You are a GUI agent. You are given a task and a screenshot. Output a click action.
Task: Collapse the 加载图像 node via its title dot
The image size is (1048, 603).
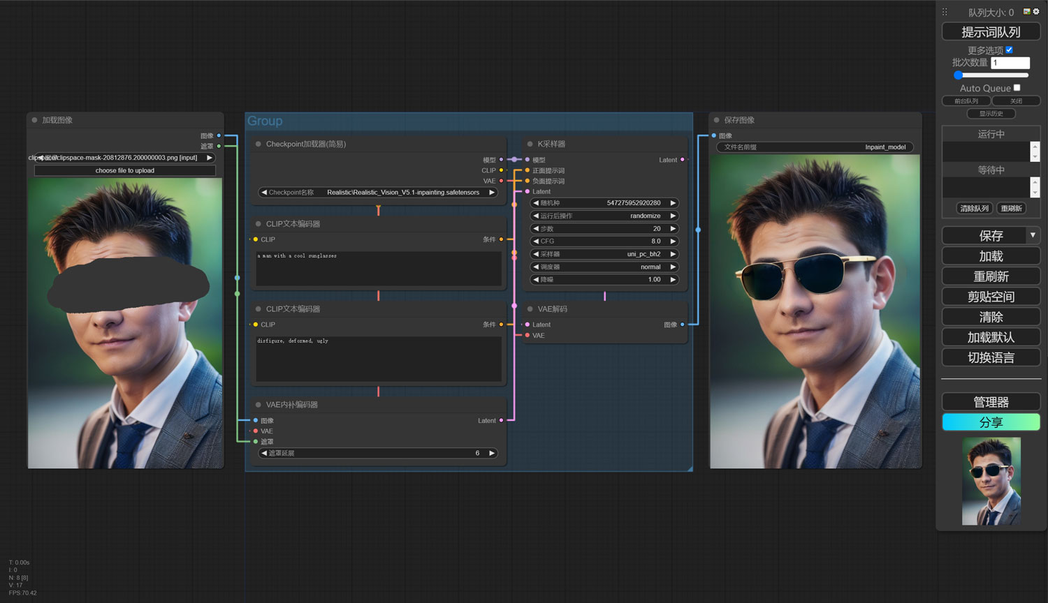34,120
